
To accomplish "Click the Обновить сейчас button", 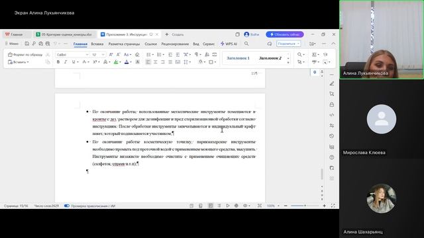I will point(285,34).
